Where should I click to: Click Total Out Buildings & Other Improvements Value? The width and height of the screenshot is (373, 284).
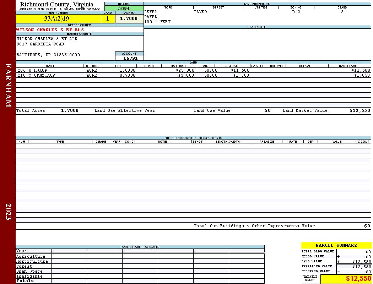254,226
